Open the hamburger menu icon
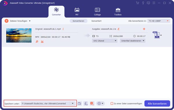 tap(154, 3)
